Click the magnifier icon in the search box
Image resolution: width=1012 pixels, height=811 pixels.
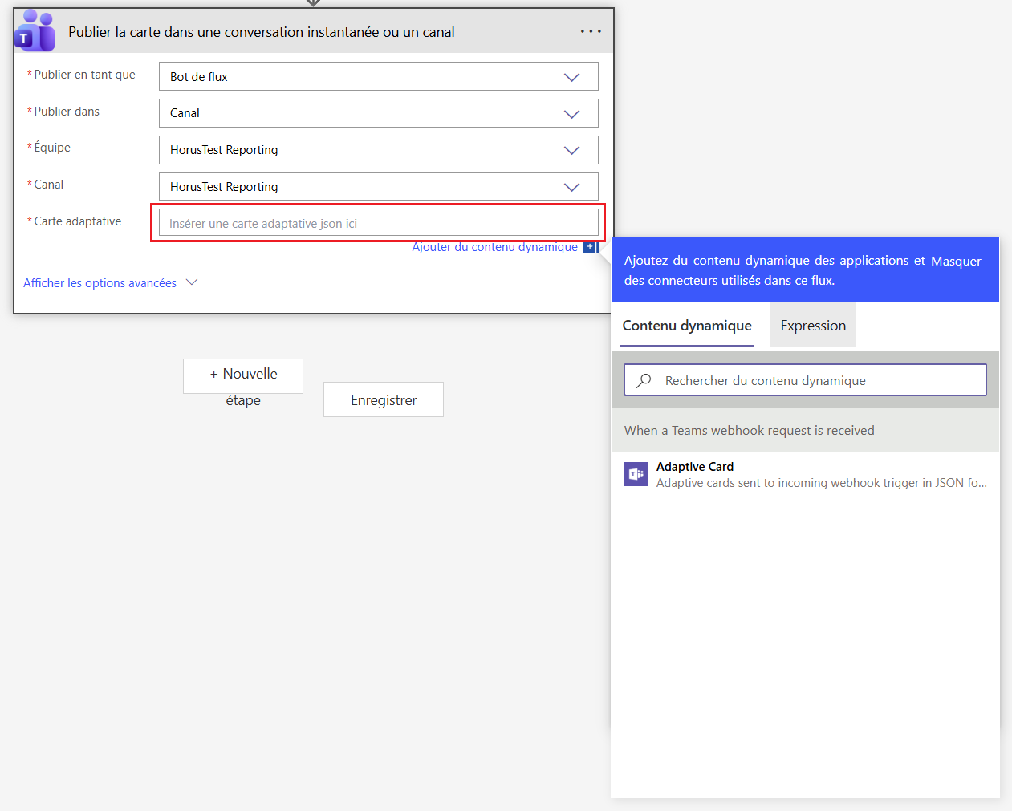644,380
